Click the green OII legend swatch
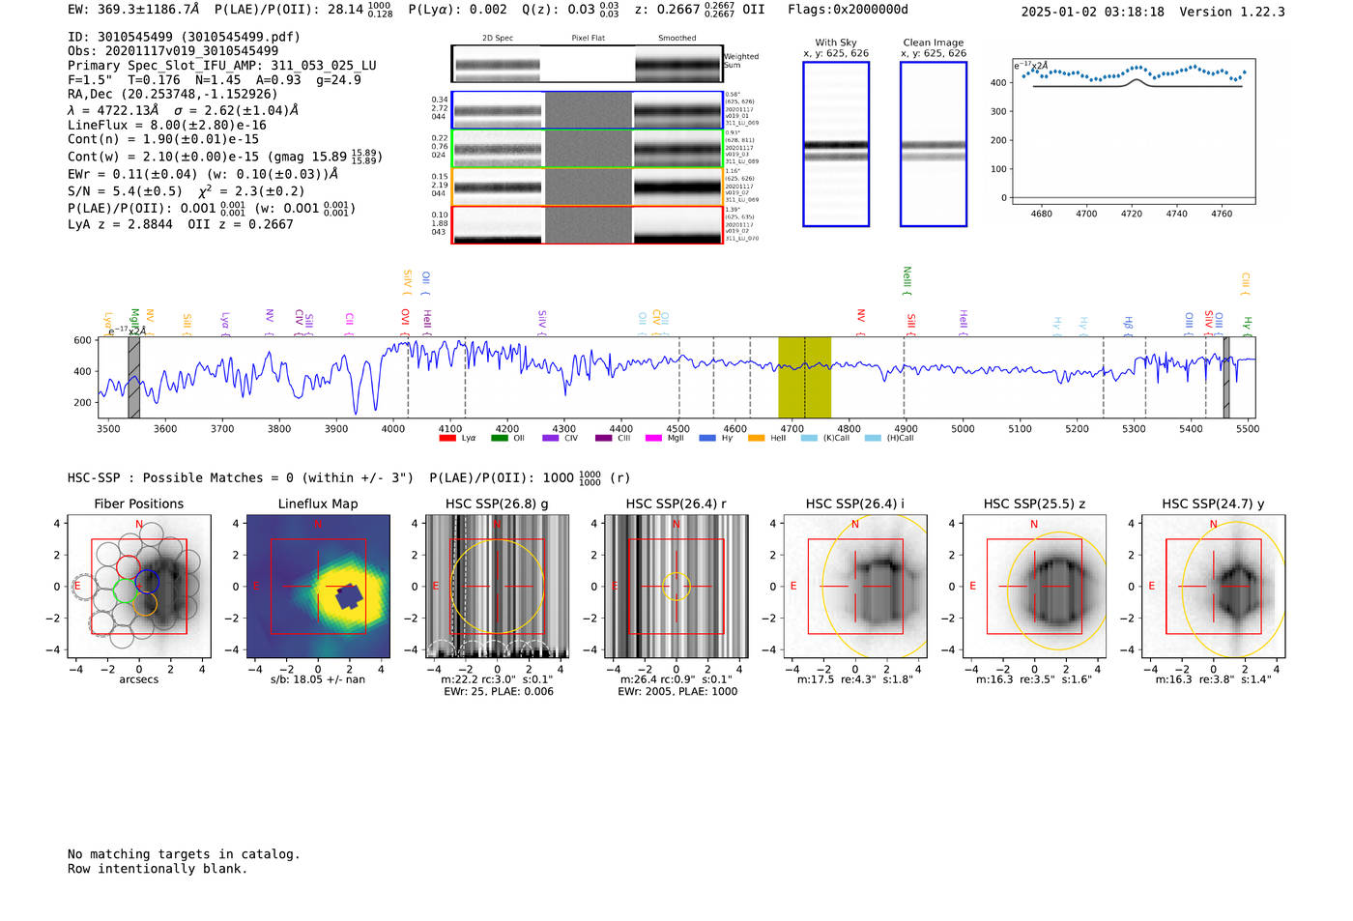Viewport: 1353px width, 921px height. coord(500,438)
